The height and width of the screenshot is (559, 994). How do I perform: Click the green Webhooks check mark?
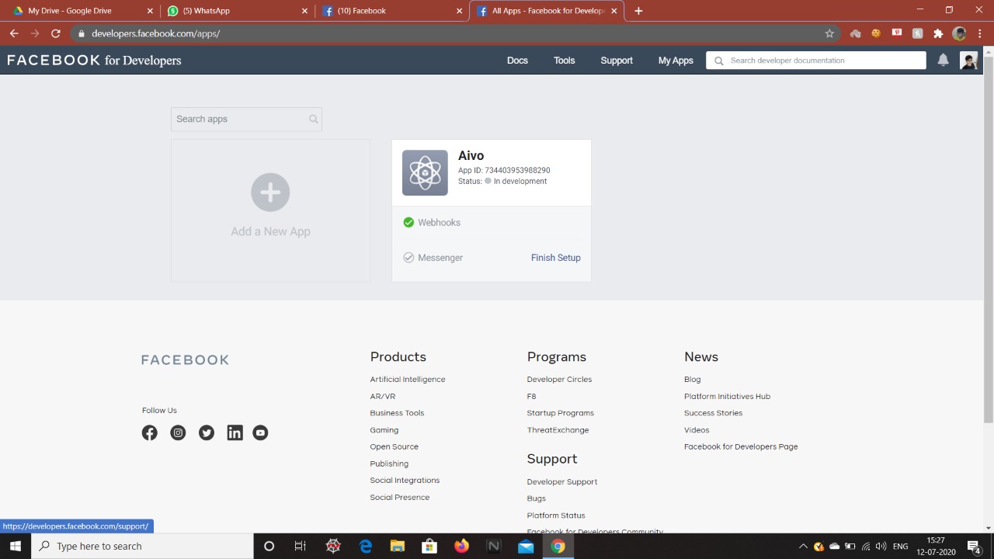coord(408,223)
